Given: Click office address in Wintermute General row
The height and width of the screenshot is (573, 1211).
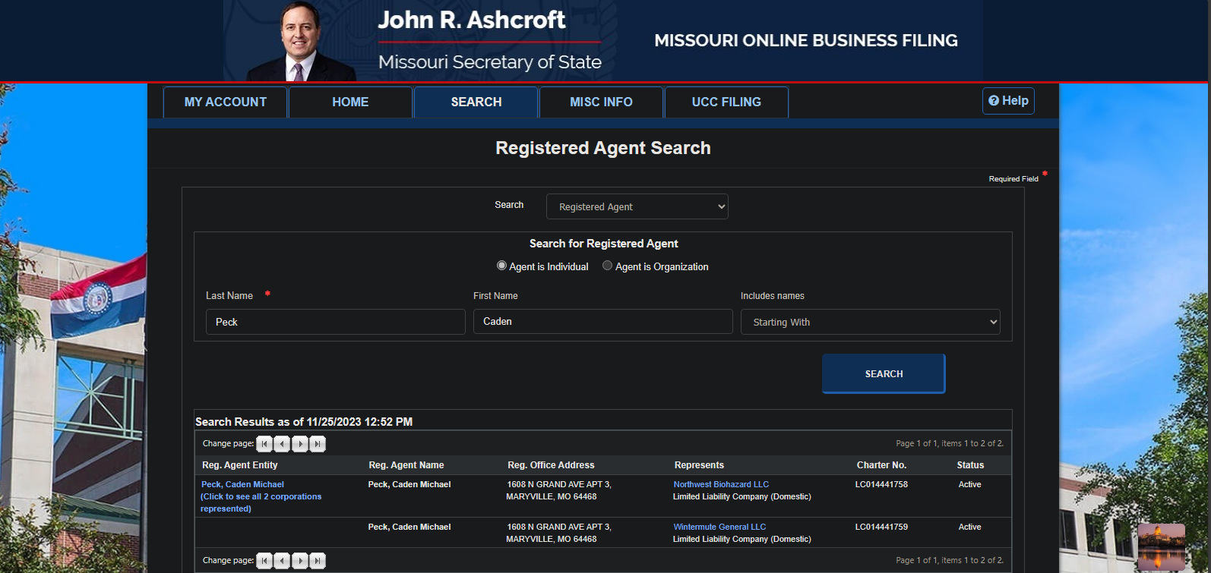Looking at the screenshot, I should tap(558, 533).
